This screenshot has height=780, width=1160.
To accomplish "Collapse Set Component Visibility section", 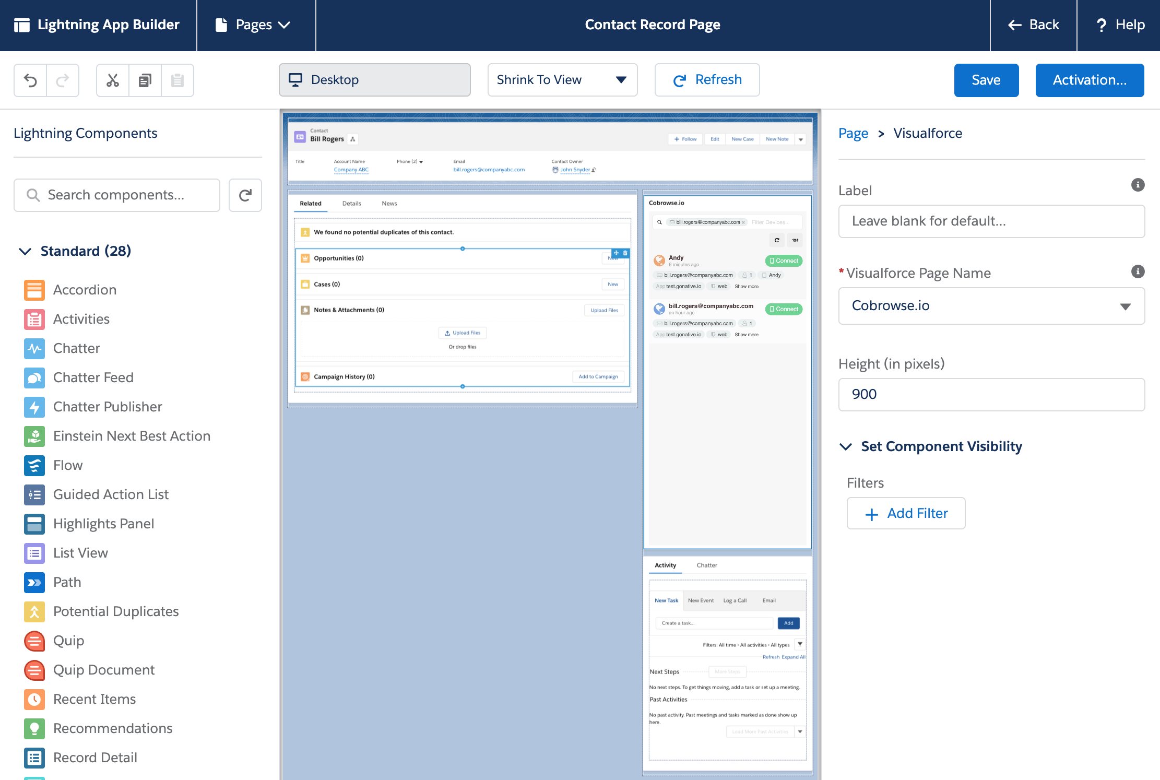I will pyautogui.click(x=846, y=447).
